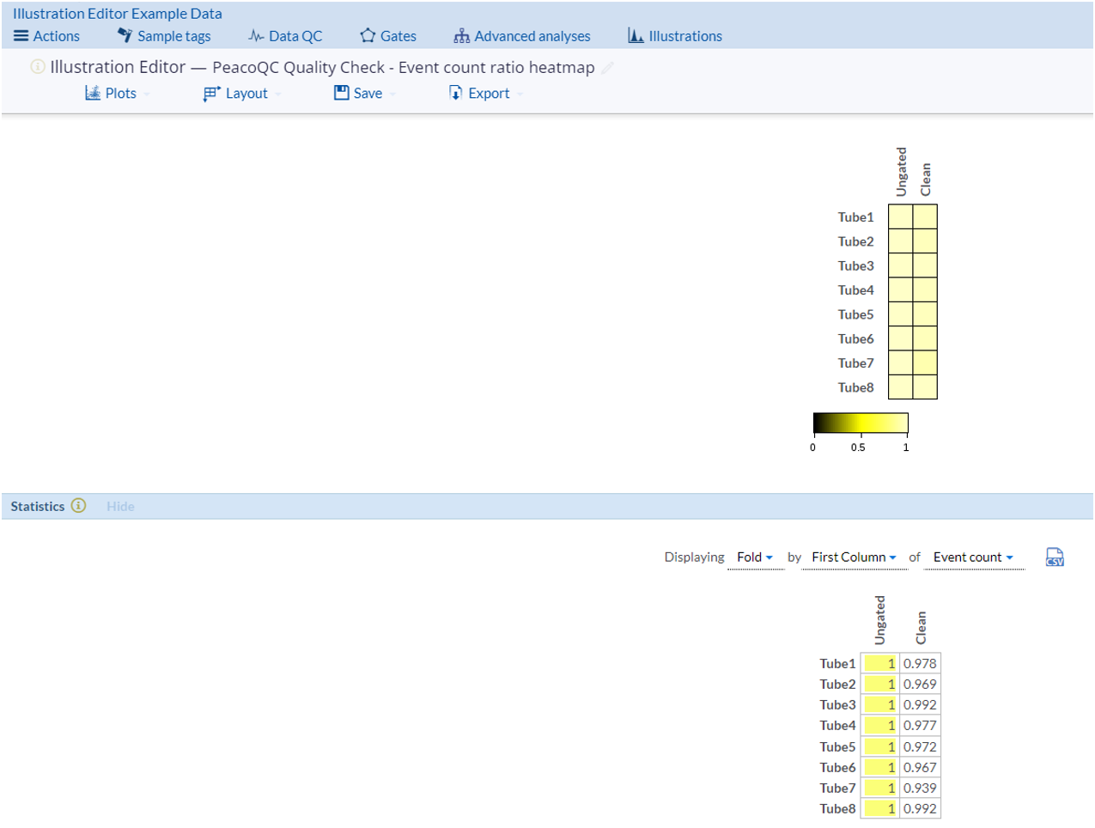Click the statistics value 0.977
Screen dimensions: 1095x828
[920, 726]
